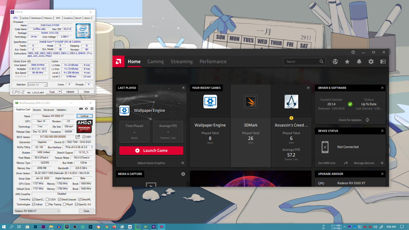Toggle the Vulkan checkbox
Screen dimensions: 409x230
click(x=34, y=204)
